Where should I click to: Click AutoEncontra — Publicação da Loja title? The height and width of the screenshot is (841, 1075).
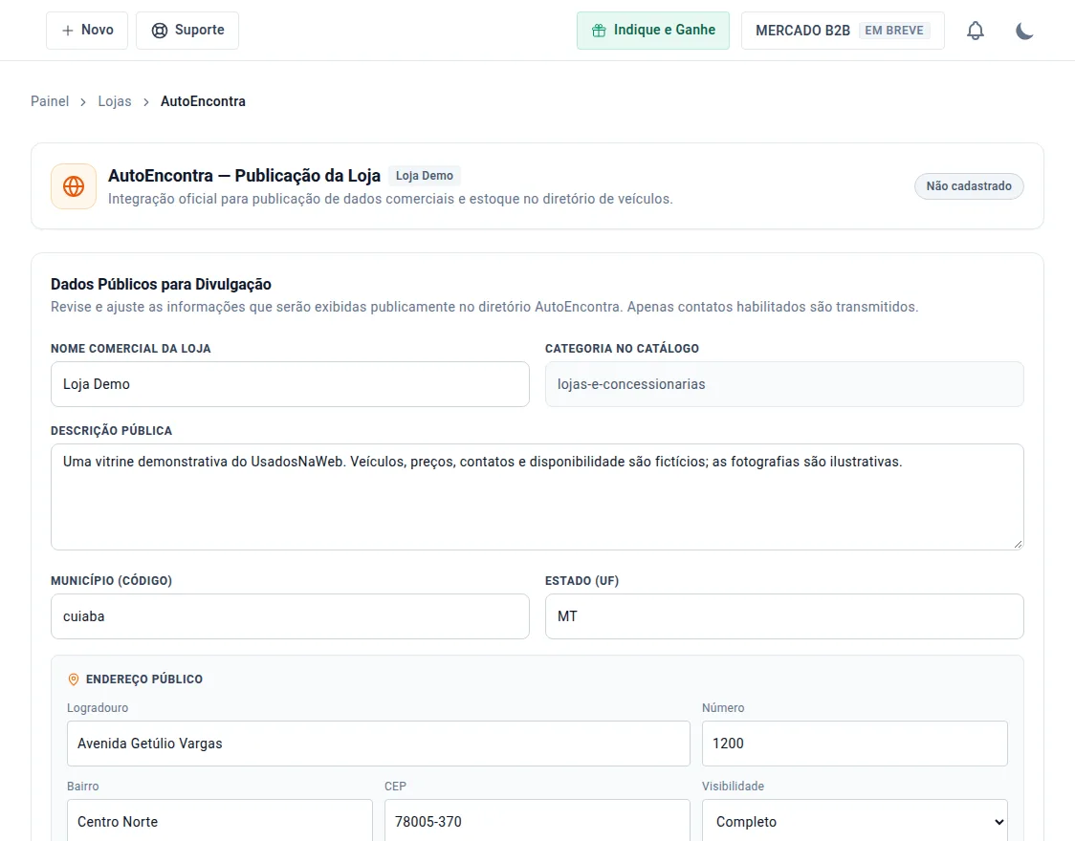click(244, 175)
